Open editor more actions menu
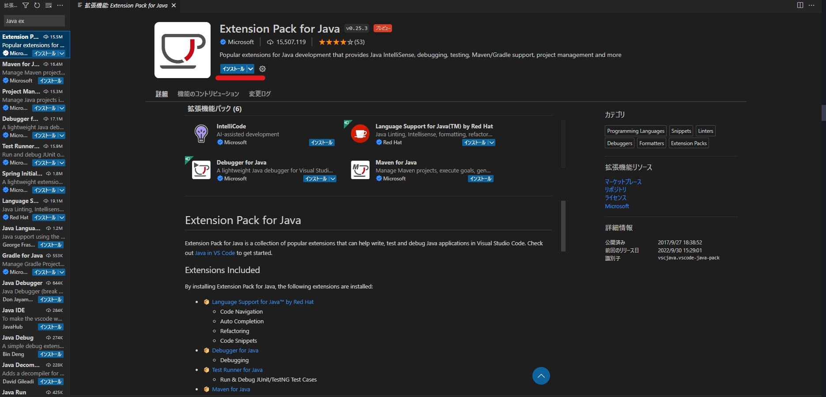The image size is (826, 397). coord(811,5)
